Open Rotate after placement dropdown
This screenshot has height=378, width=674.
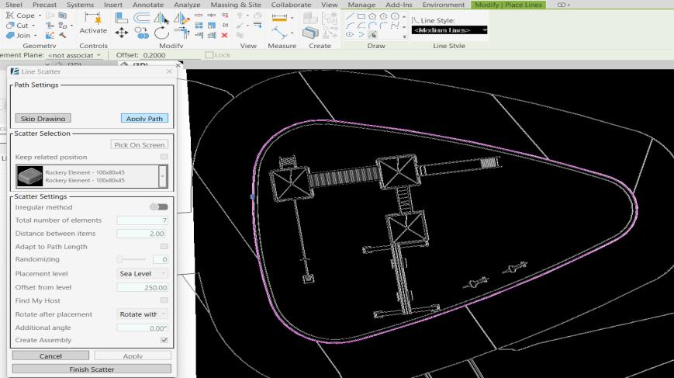tap(142, 314)
